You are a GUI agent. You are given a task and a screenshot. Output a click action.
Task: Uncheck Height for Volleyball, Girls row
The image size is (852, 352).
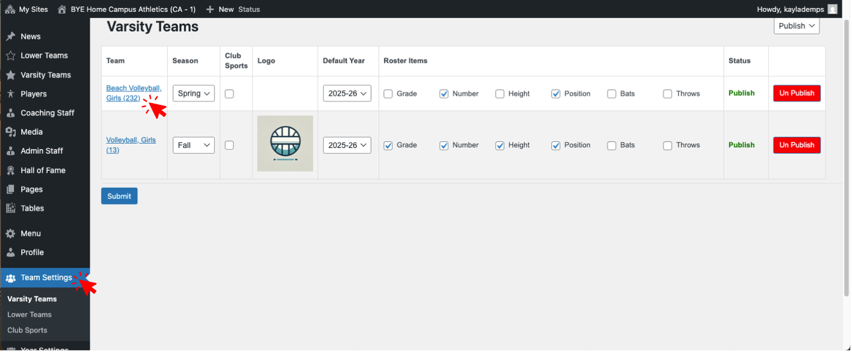(500, 145)
